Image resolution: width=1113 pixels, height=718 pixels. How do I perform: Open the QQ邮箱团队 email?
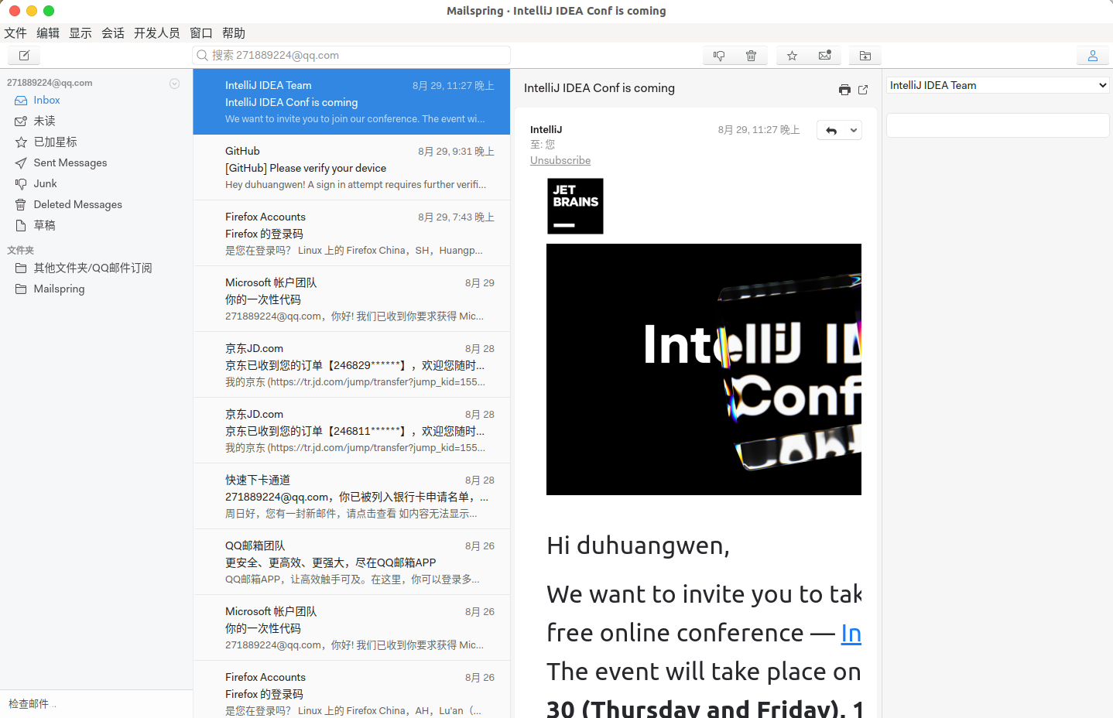point(351,562)
